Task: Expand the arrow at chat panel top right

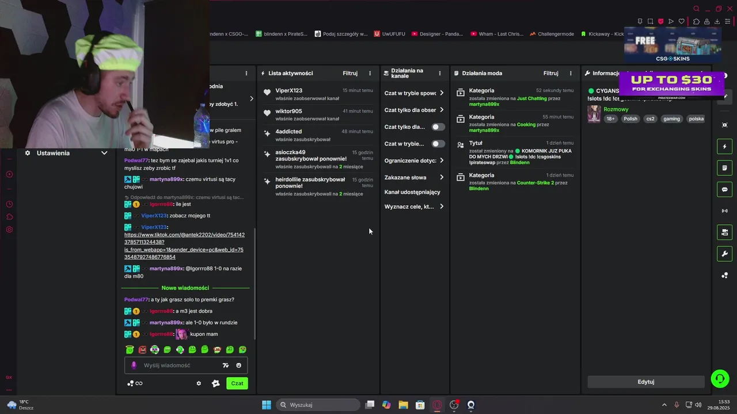Action: coord(251,98)
